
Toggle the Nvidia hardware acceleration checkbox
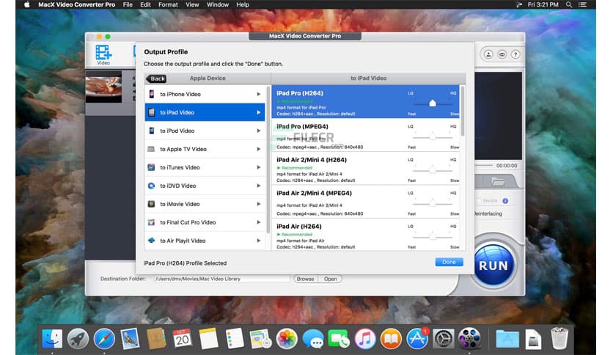pyautogui.click(x=479, y=201)
